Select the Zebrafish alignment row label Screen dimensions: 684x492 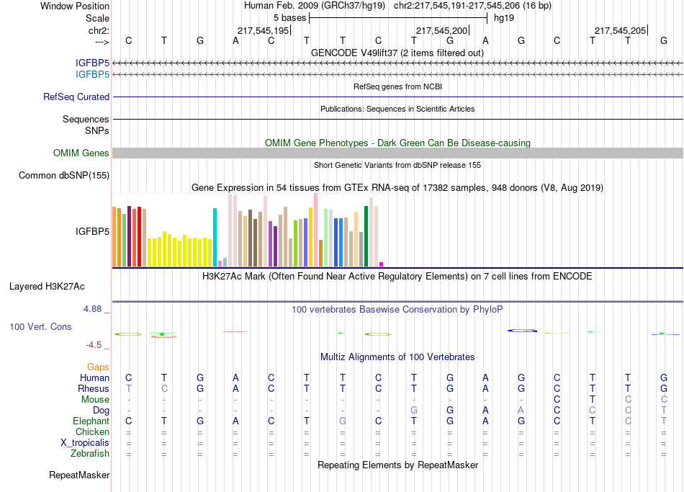pyautogui.click(x=90, y=454)
